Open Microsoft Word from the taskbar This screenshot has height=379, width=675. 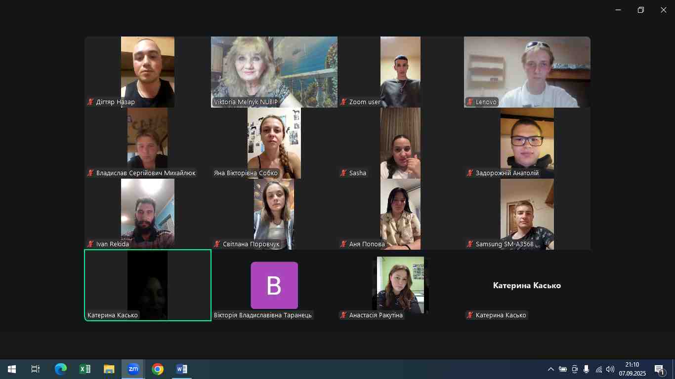(182, 369)
